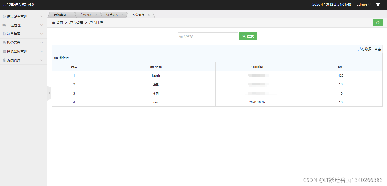The height and width of the screenshot is (186, 387).
Task: Select the 积分排行 tab
Action: point(138,15)
